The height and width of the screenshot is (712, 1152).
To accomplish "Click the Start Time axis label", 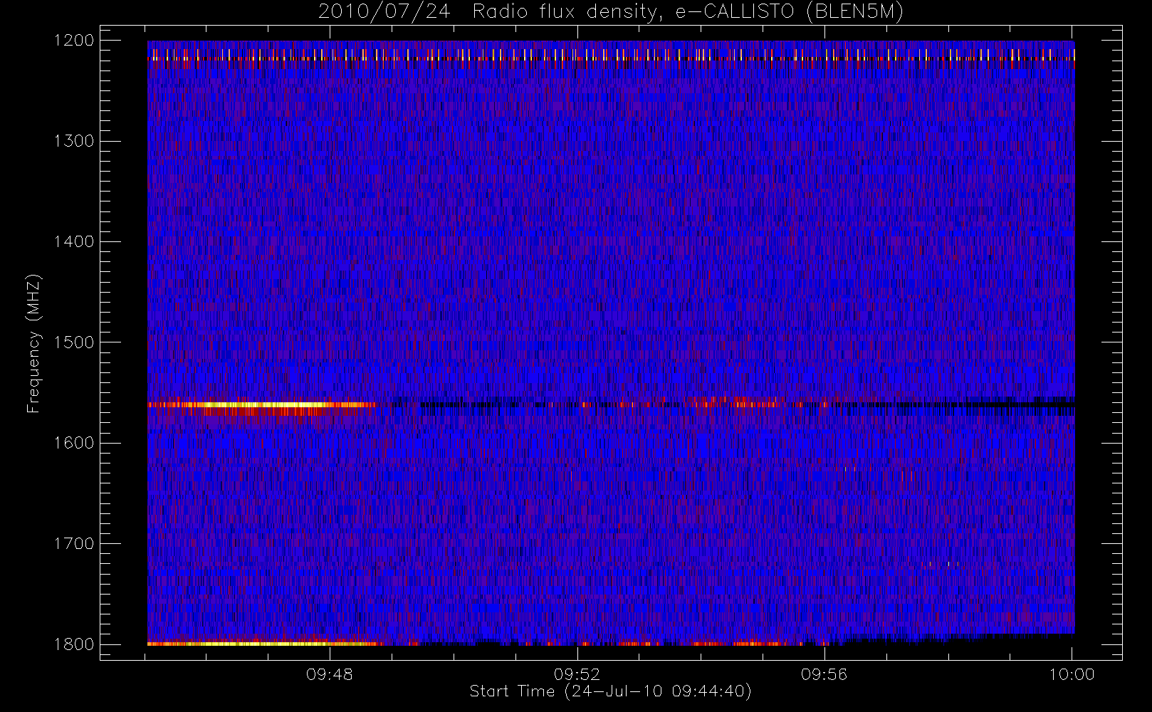I will coord(610,691).
